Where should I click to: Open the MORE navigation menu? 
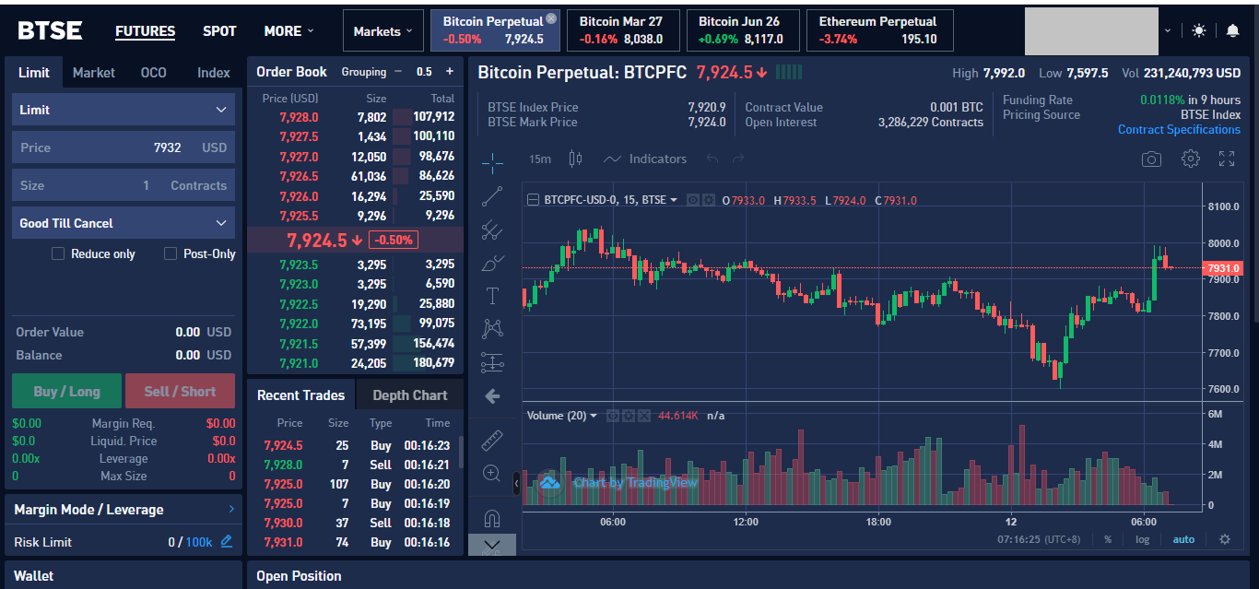(288, 31)
